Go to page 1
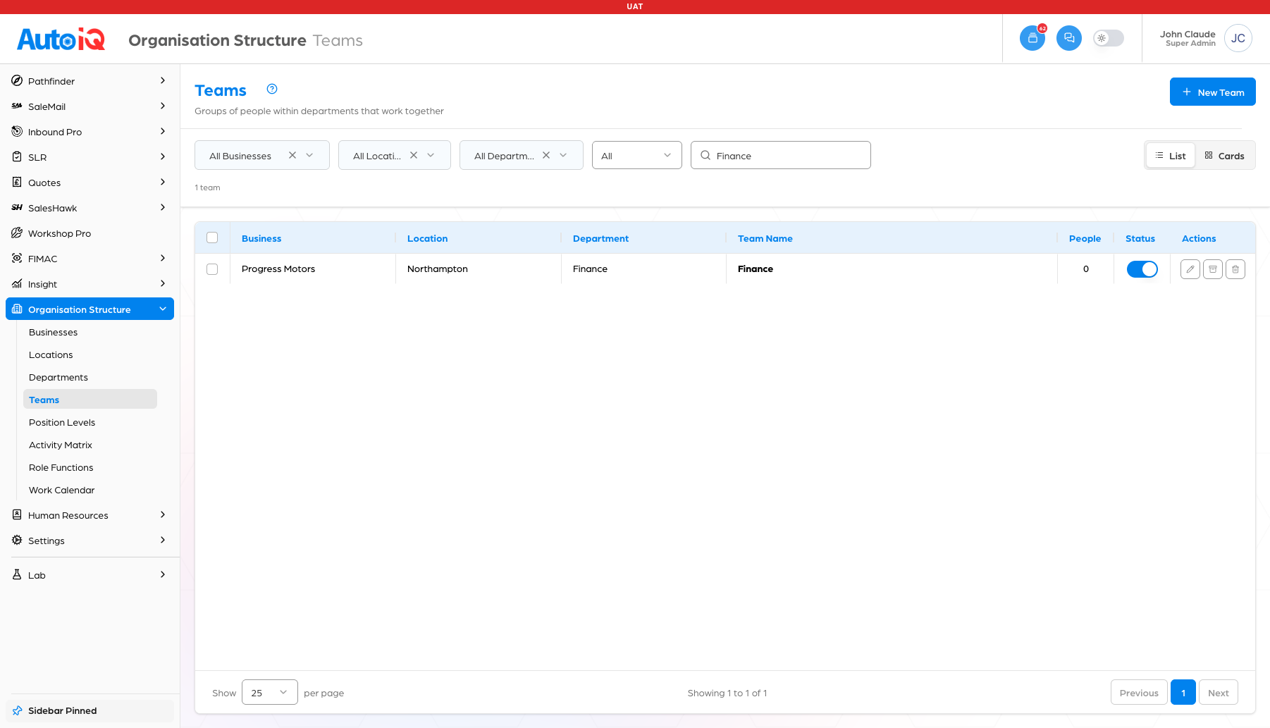Image resolution: width=1270 pixels, height=728 pixels. point(1183,692)
